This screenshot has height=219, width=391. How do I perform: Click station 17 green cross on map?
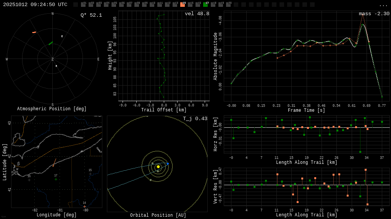pyautogui.click(x=56, y=179)
